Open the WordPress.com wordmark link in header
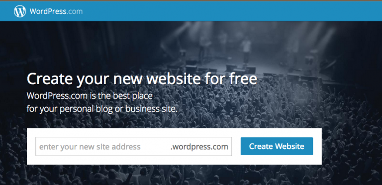 (56, 11)
